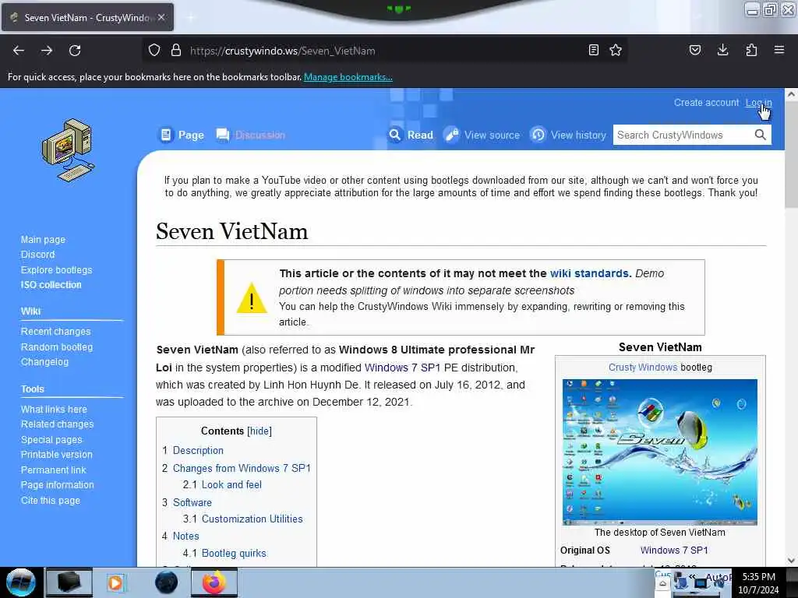
Task: Open the Changelog sidebar link
Action: pyautogui.click(x=44, y=362)
